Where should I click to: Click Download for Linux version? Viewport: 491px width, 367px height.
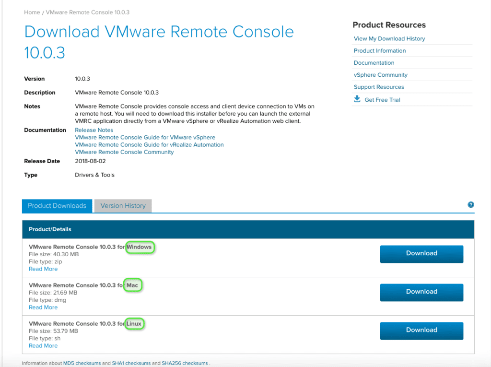[421, 330]
